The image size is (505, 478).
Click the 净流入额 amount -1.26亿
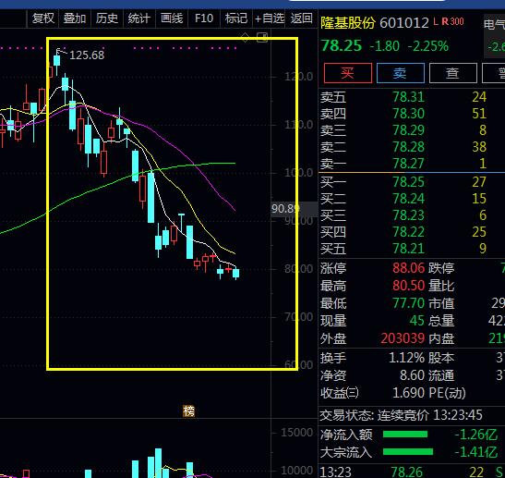tap(476, 435)
